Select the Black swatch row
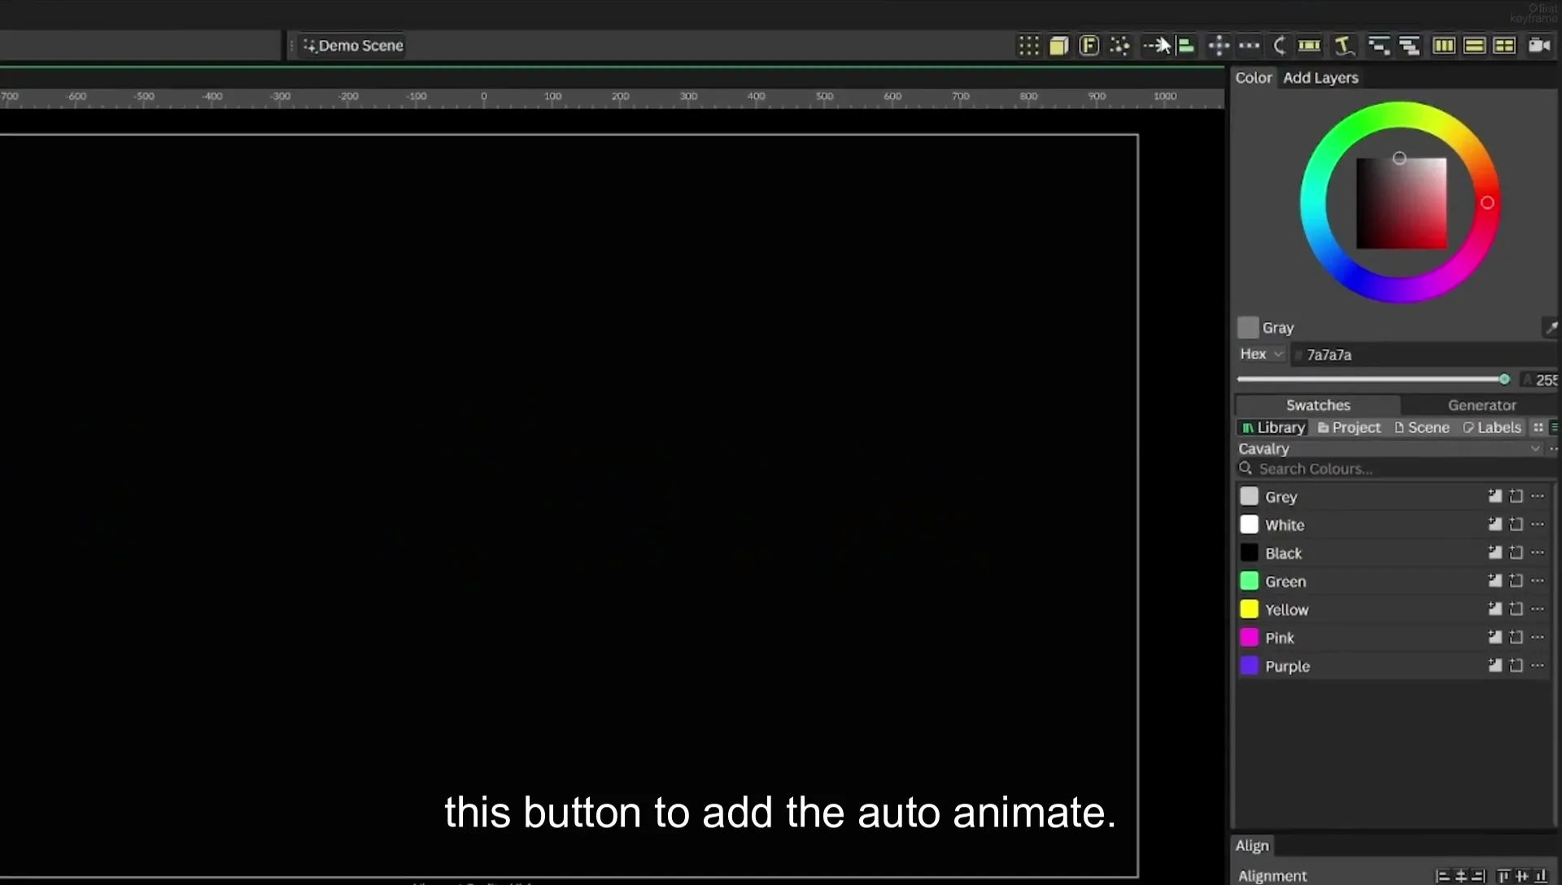 coord(1391,553)
